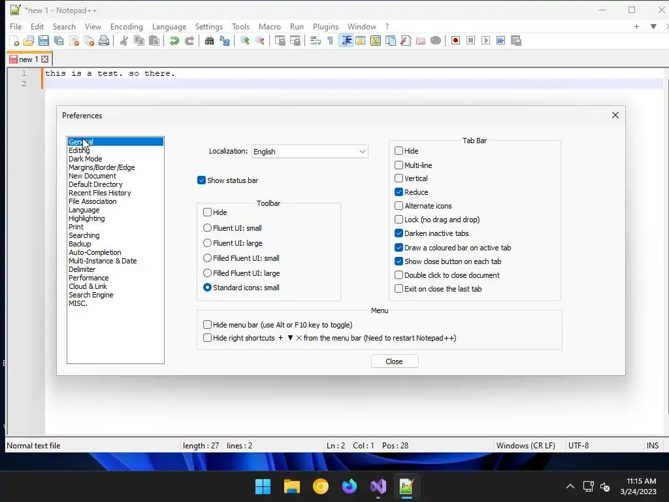669x502 pixels.
Task: Toggle the Word wrap toolbar icon
Action: tap(316, 41)
